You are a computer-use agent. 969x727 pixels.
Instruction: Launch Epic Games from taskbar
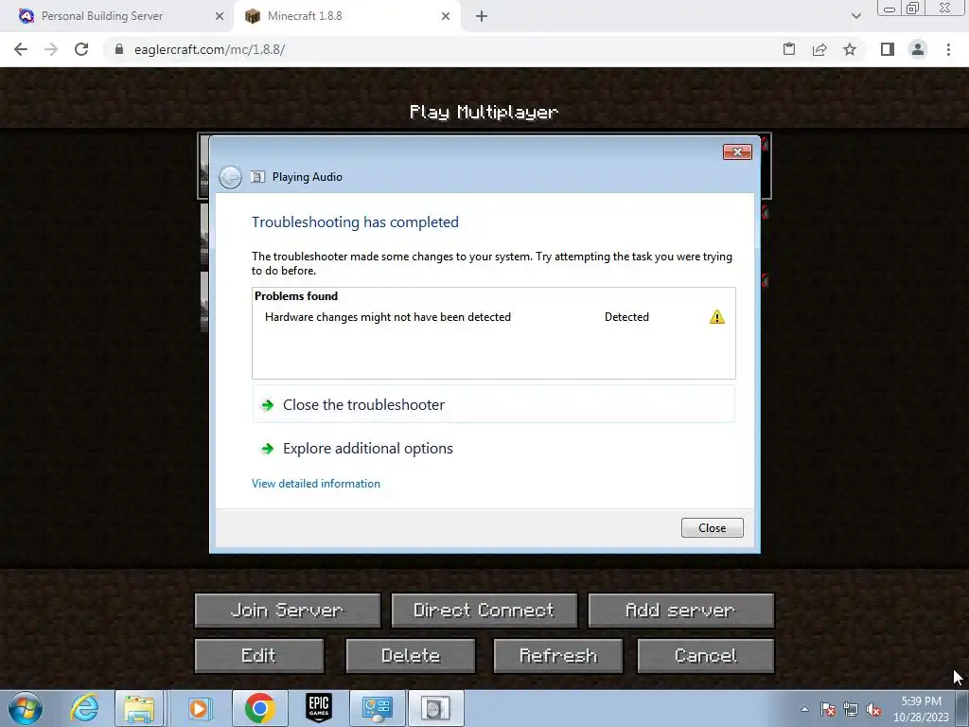coord(319,708)
